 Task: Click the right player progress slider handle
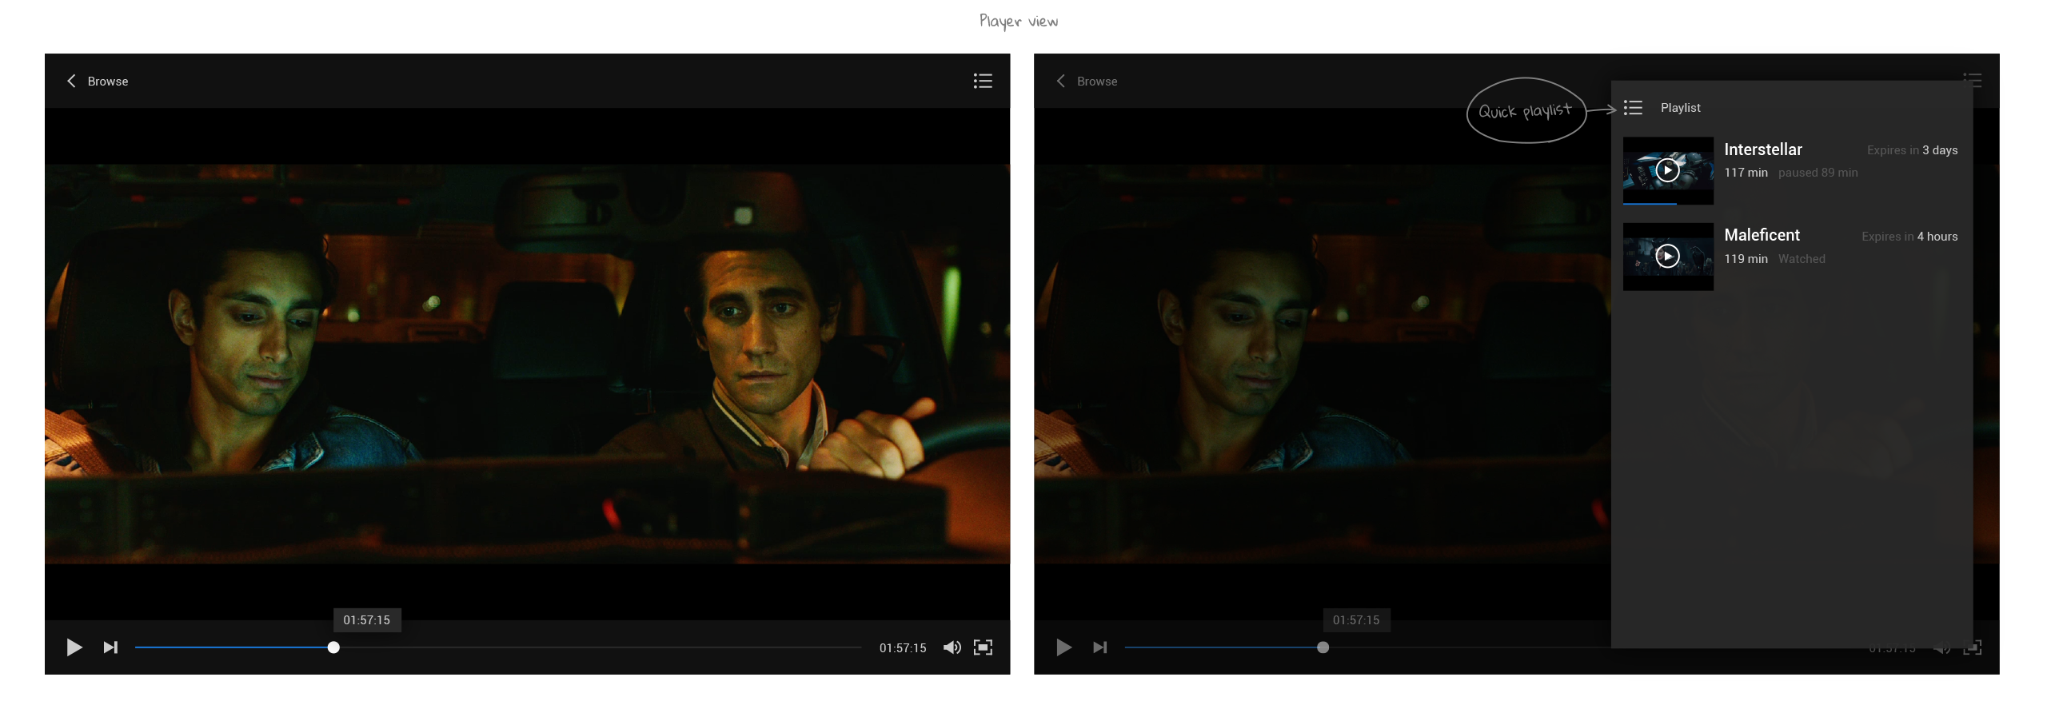(1323, 647)
